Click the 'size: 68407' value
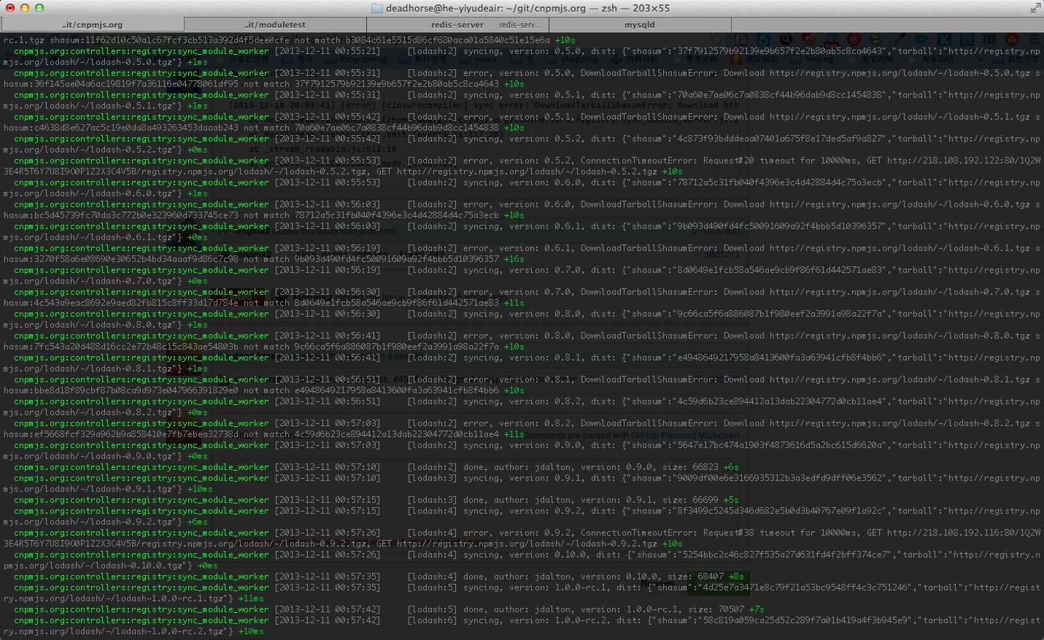Viewport: 1044px width, 640px height. pyautogui.click(x=695, y=577)
